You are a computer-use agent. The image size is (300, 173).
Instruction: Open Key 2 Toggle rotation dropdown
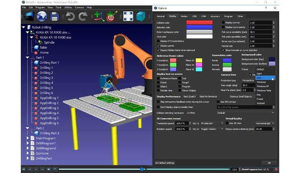click(212, 129)
